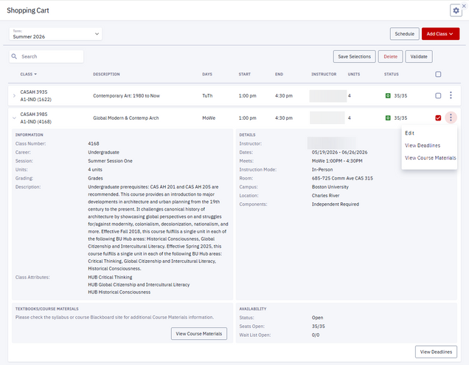Click 'HUB Global Citizenship and Intercultural Literacy' attribute
The height and width of the screenshot is (365, 469).
click(x=139, y=284)
